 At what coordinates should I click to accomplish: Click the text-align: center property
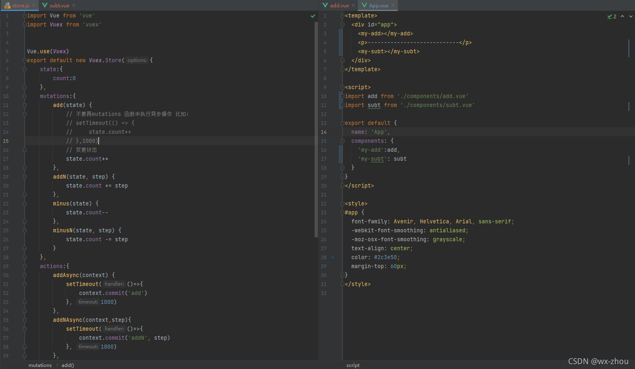click(x=382, y=248)
